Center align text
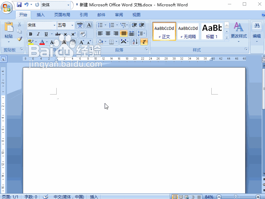265x199 pixels. coord(108,33)
